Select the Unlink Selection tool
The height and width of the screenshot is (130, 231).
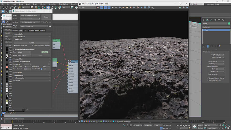point(15,7)
